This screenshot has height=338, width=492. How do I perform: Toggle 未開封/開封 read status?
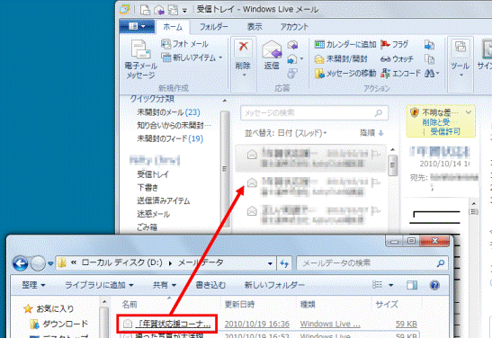[341, 59]
